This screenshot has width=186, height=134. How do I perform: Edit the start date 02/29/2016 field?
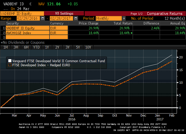click(x=28, y=18)
